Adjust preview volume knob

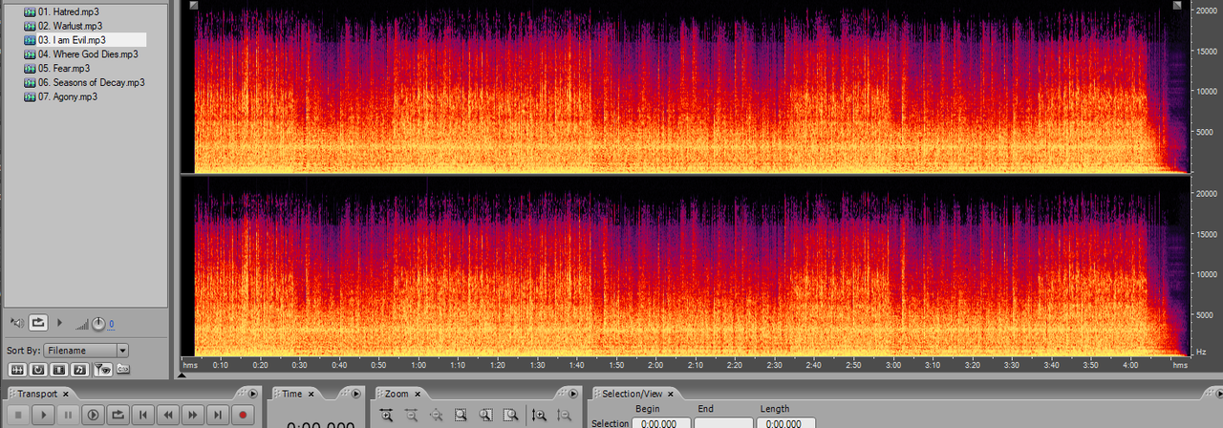[x=98, y=324]
